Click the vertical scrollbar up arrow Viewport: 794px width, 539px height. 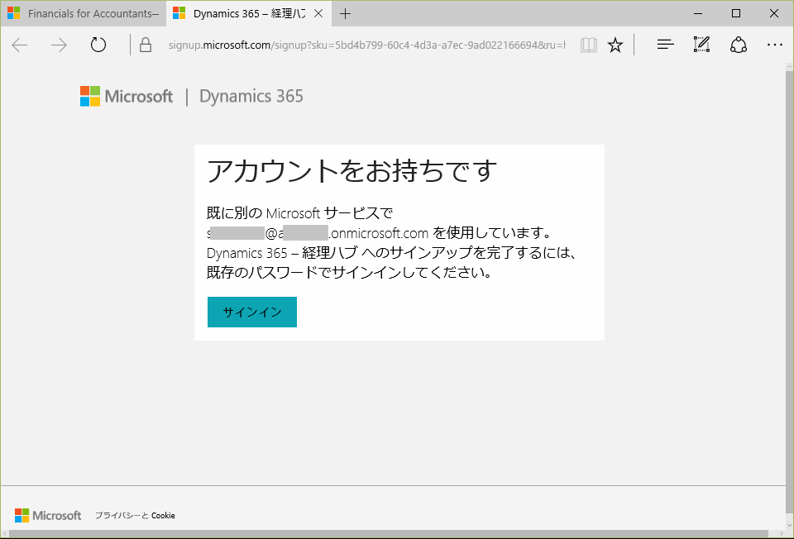click(x=789, y=68)
